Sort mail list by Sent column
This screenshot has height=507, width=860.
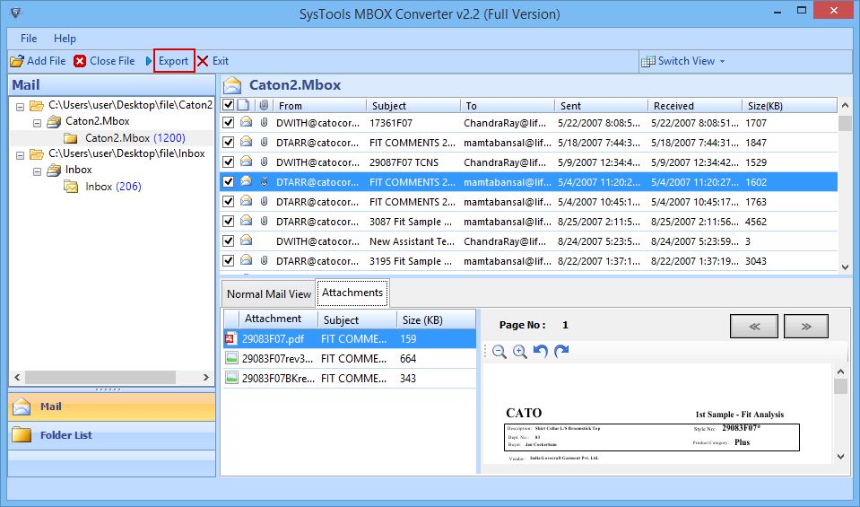[x=601, y=105]
